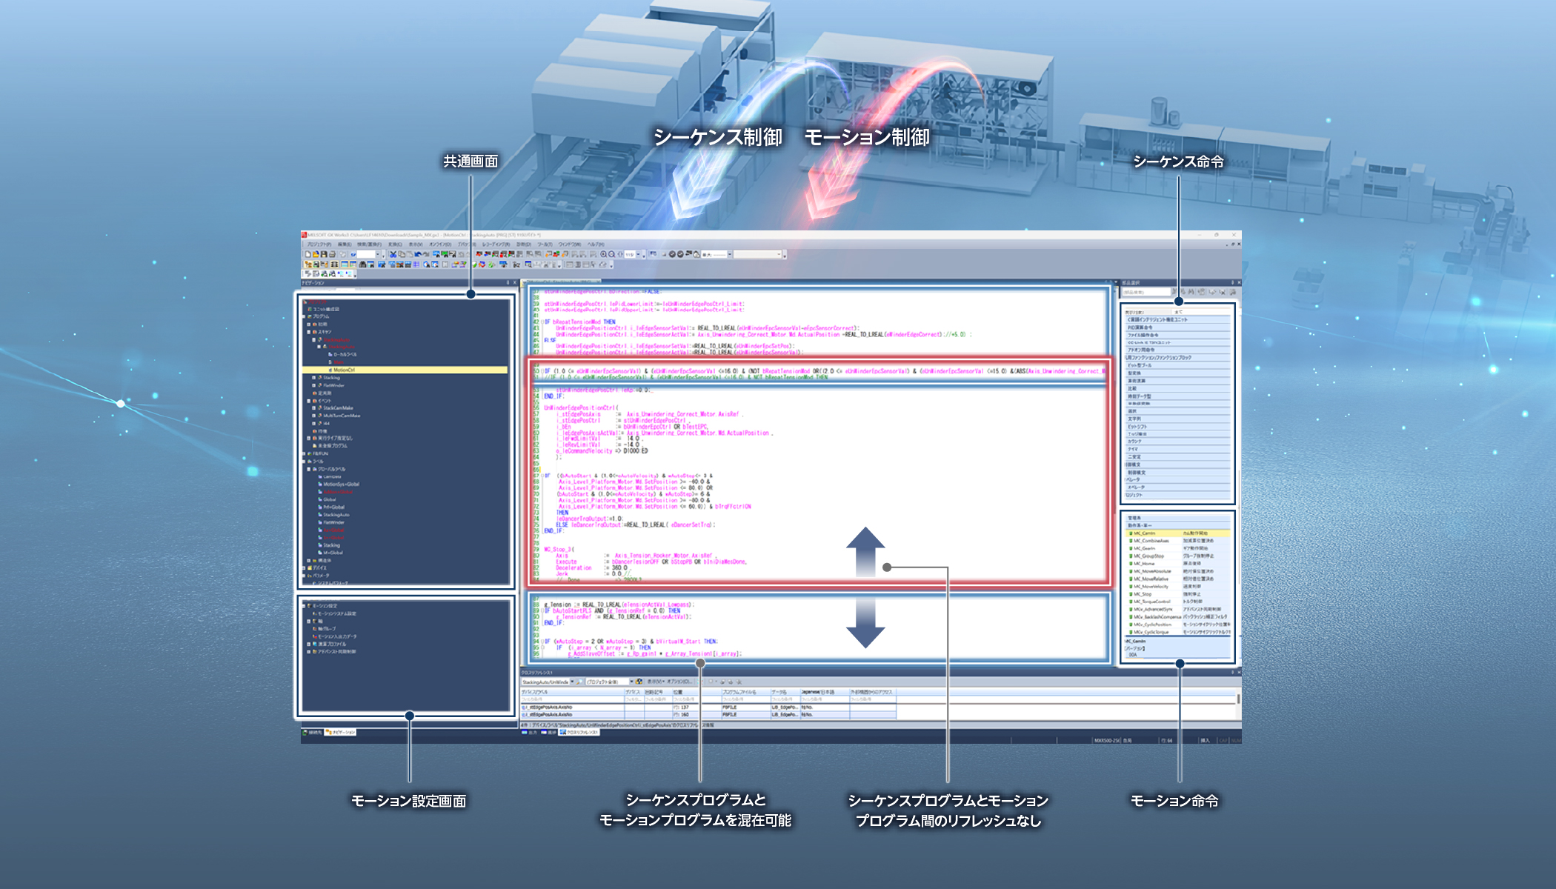1556x889 pixels.
Task: Open the zoom percentage dropdown in toolbar
Action: (638, 254)
